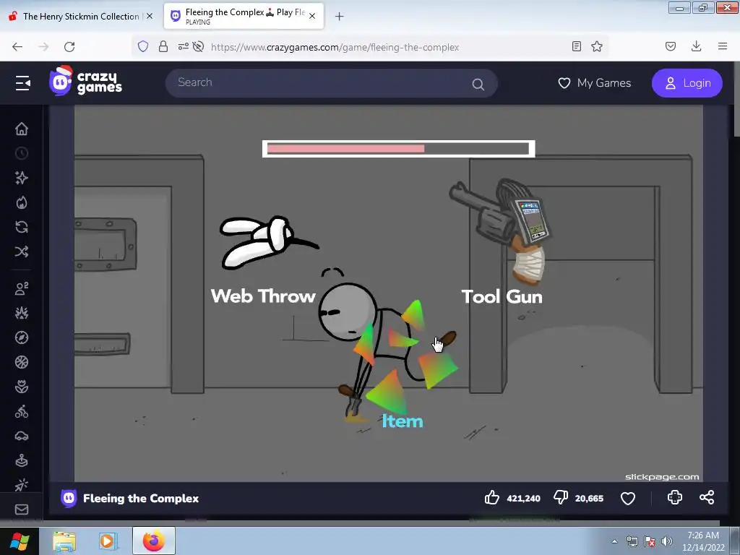The height and width of the screenshot is (555, 740).
Task: Open Car games category icon
Action: pyautogui.click(x=22, y=436)
